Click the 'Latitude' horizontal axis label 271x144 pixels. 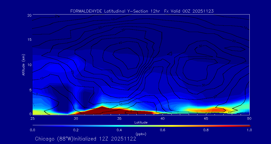(x=141, y=122)
